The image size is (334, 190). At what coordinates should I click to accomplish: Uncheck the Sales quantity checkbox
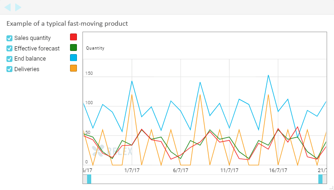pos(9,38)
